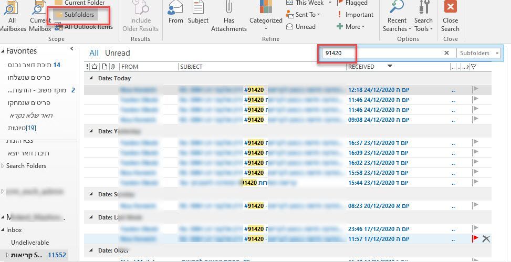
Task: Filter results by Has Attachments
Action: [x=229, y=16]
